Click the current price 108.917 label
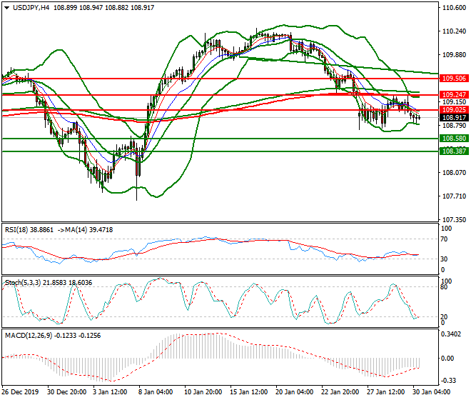The image size is (471, 400). coord(454,118)
